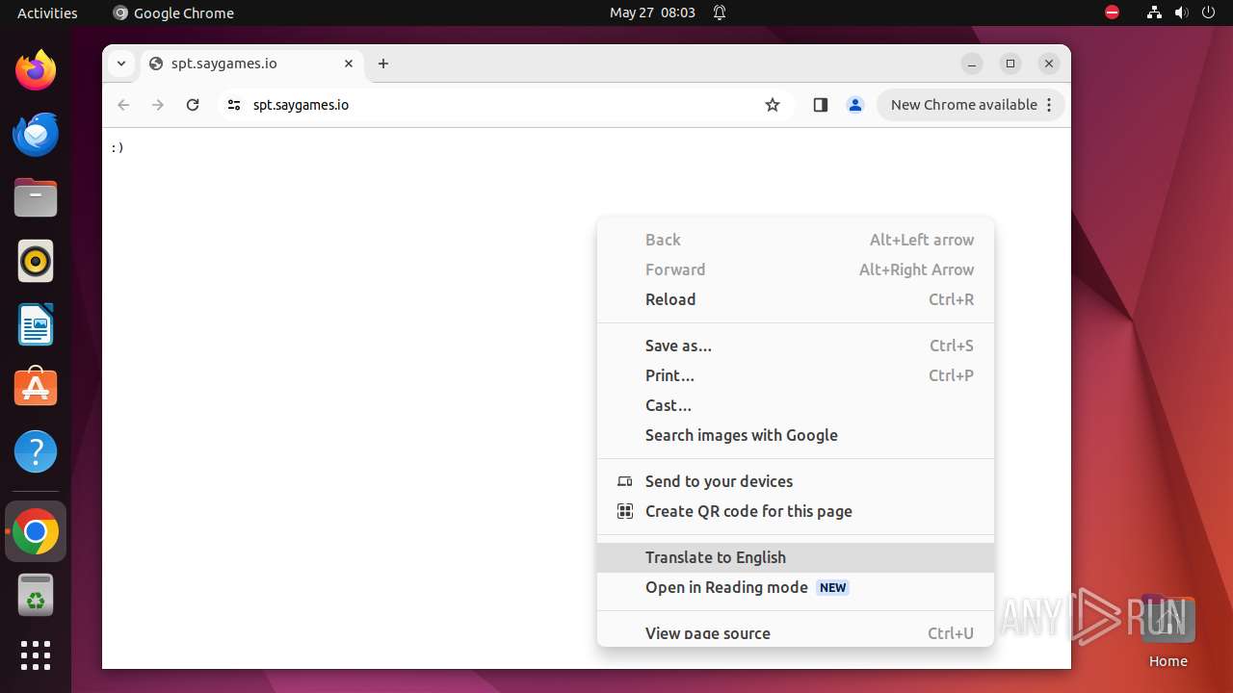
Task: Choose Save as... in context menu
Action: (796, 346)
